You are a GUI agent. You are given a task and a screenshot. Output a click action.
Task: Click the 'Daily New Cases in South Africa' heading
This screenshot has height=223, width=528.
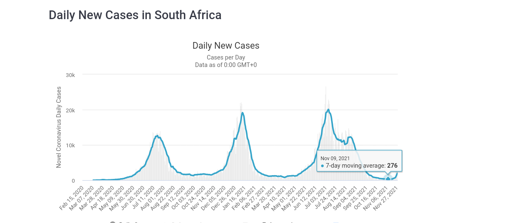135,15
